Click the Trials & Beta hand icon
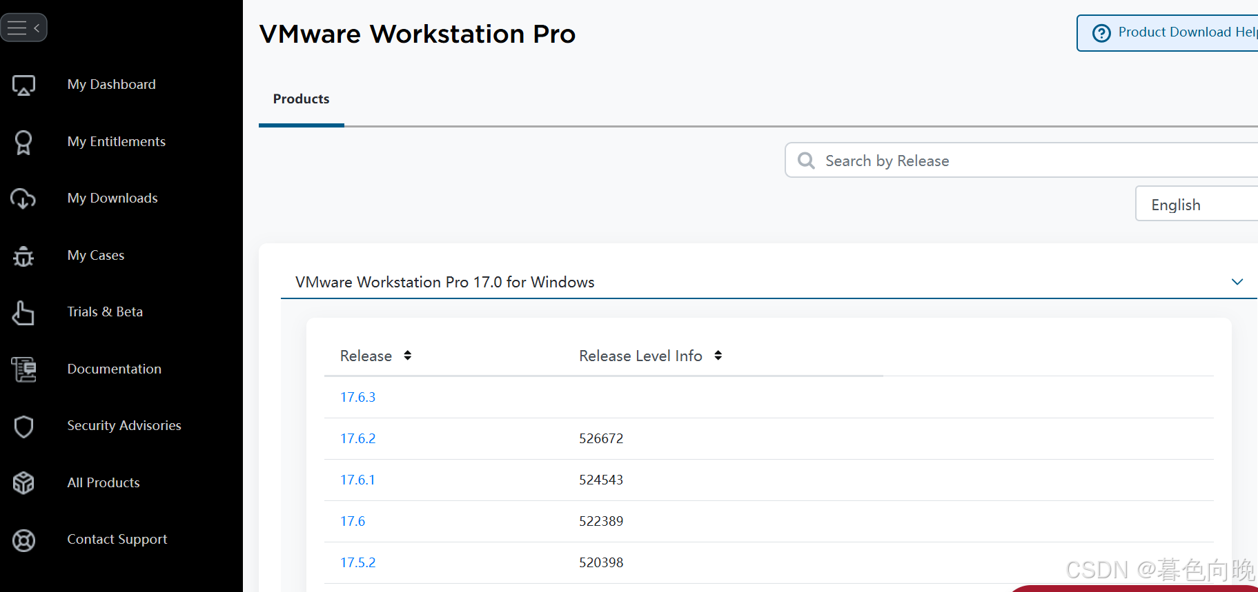This screenshot has width=1258, height=592. 23,312
